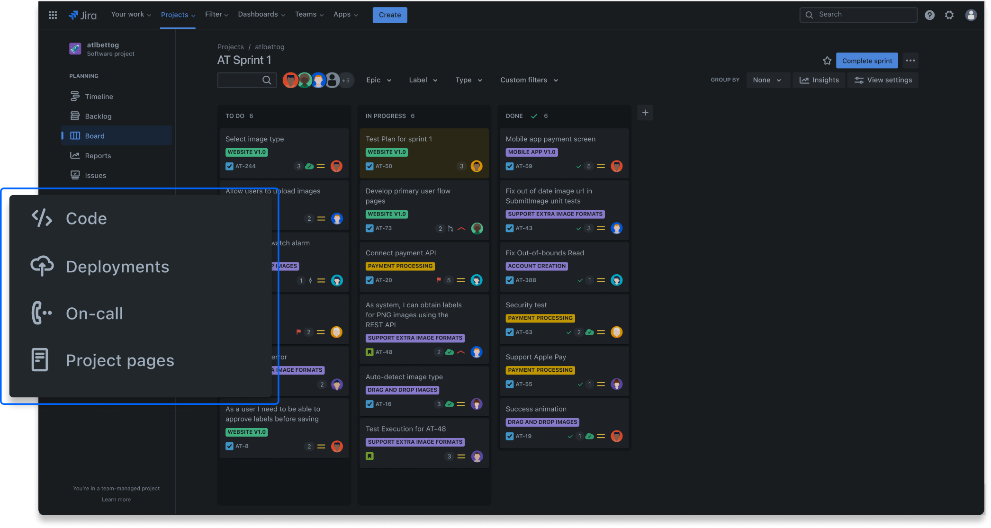Click the add column plus button
The height and width of the screenshot is (528, 991).
[646, 113]
